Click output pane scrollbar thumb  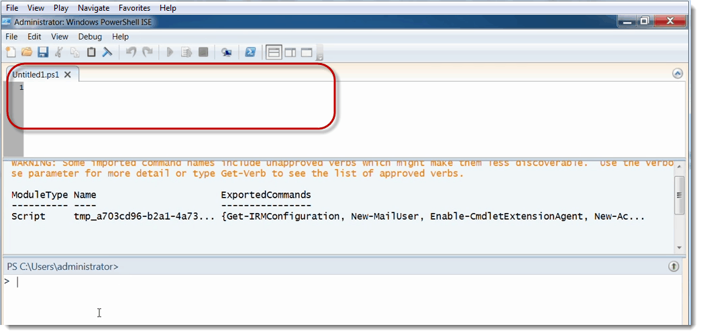click(x=679, y=195)
